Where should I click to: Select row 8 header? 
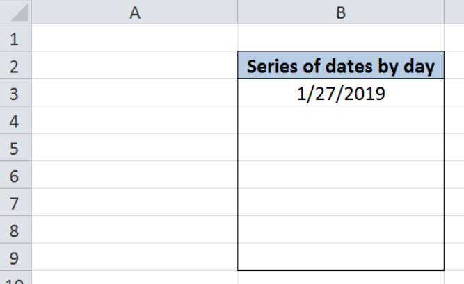pyautogui.click(x=16, y=229)
